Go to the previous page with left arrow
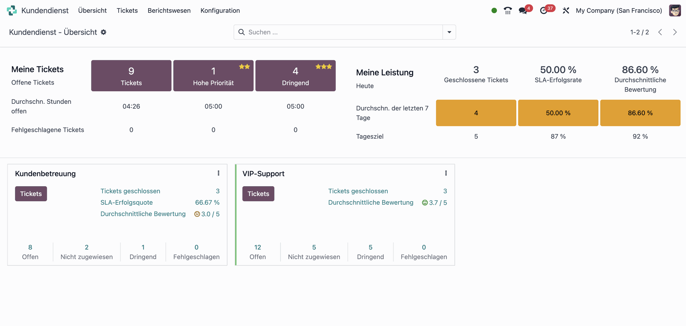 click(660, 32)
